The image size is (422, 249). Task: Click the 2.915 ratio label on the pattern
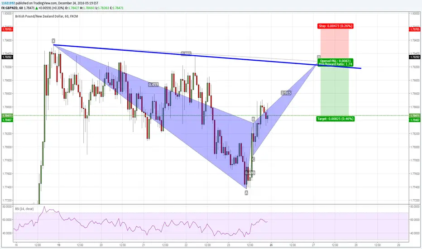pyautogui.click(x=286, y=93)
